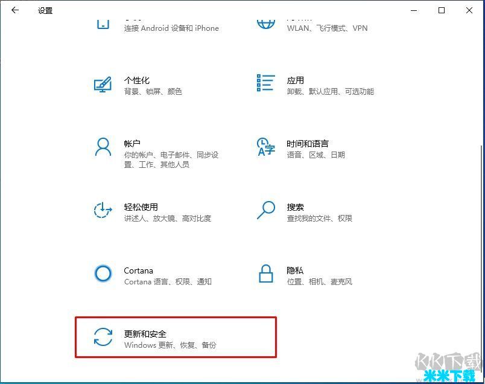Open 个性化 settings title
This screenshot has height=384, width=485.
(x=137, y=80)
